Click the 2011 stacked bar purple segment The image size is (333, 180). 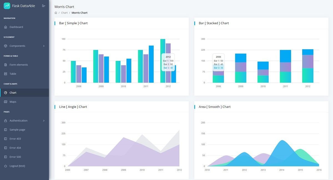tap(285, 67)
